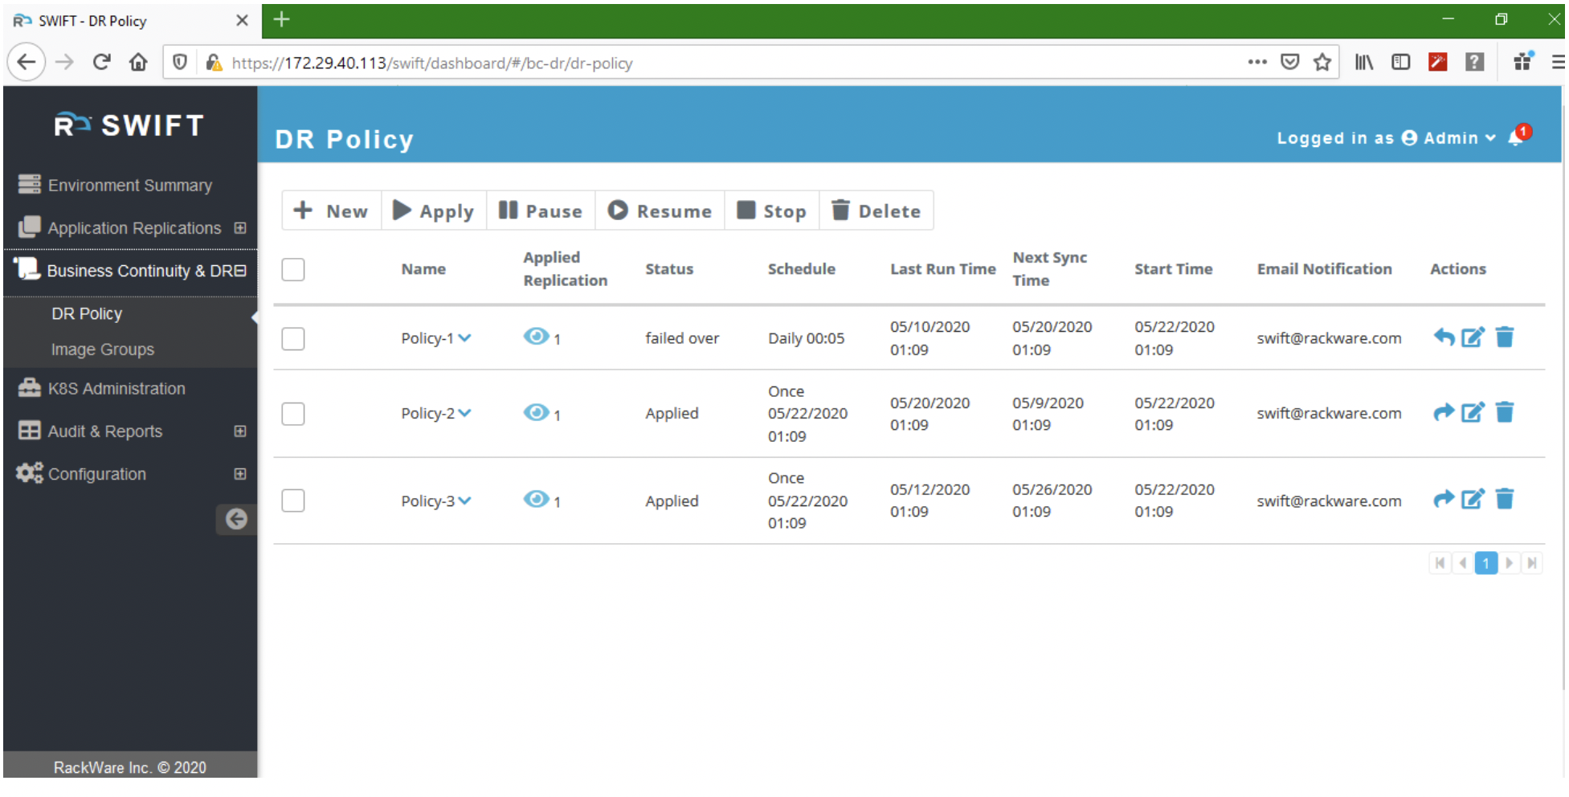Open notifications via the bell icon
Viewport: 1569px width, 797px height.
coord(1517,138)
